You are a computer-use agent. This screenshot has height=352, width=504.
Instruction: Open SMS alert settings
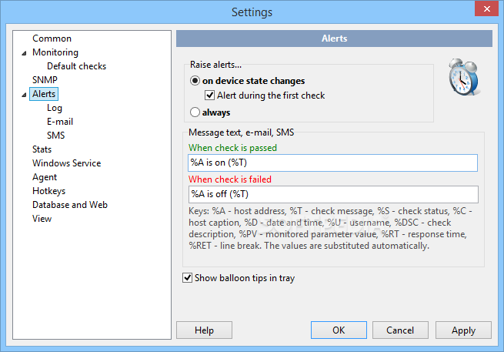pos(55,136)
